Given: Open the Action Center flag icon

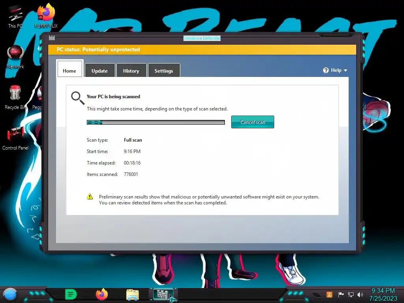Looking at the screenshot, I should click(340, 294).
